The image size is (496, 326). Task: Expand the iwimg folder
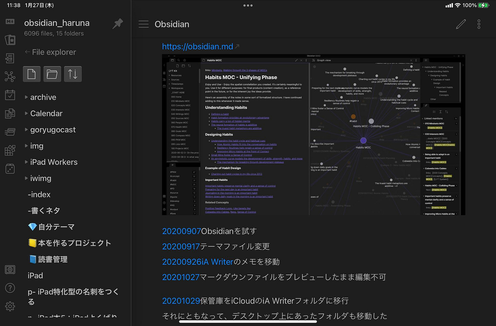(x=26, y=178)
